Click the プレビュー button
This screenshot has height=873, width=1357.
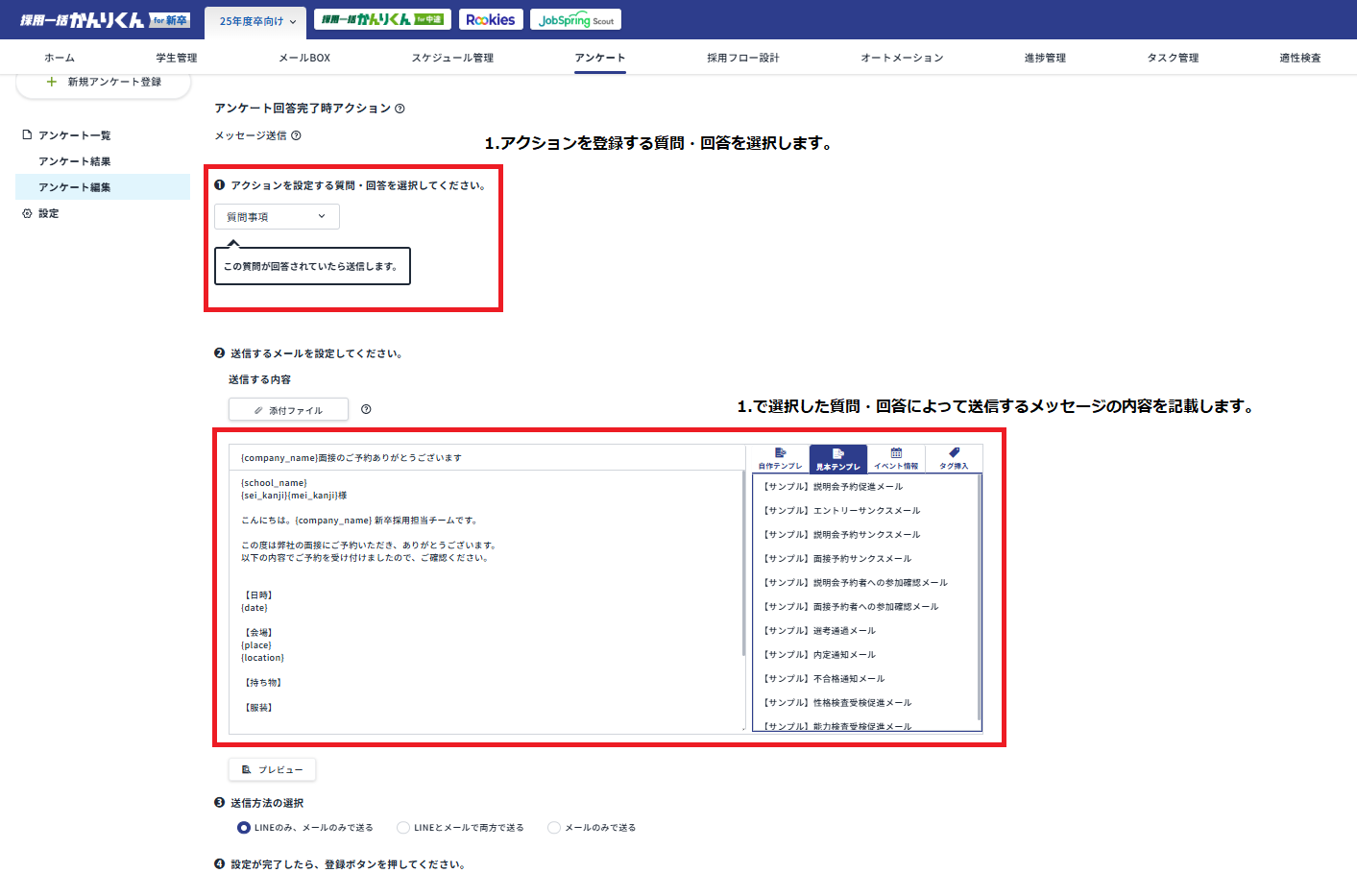[272, 769]
